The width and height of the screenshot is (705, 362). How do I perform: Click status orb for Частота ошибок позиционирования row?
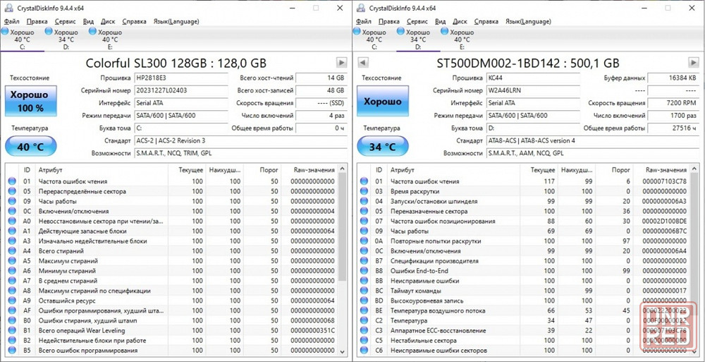pyautogui.click(x=364, y=221)
